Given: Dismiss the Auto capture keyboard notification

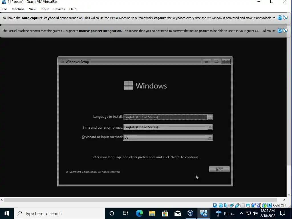Looking at the screenshot, I should coord(280,18).
